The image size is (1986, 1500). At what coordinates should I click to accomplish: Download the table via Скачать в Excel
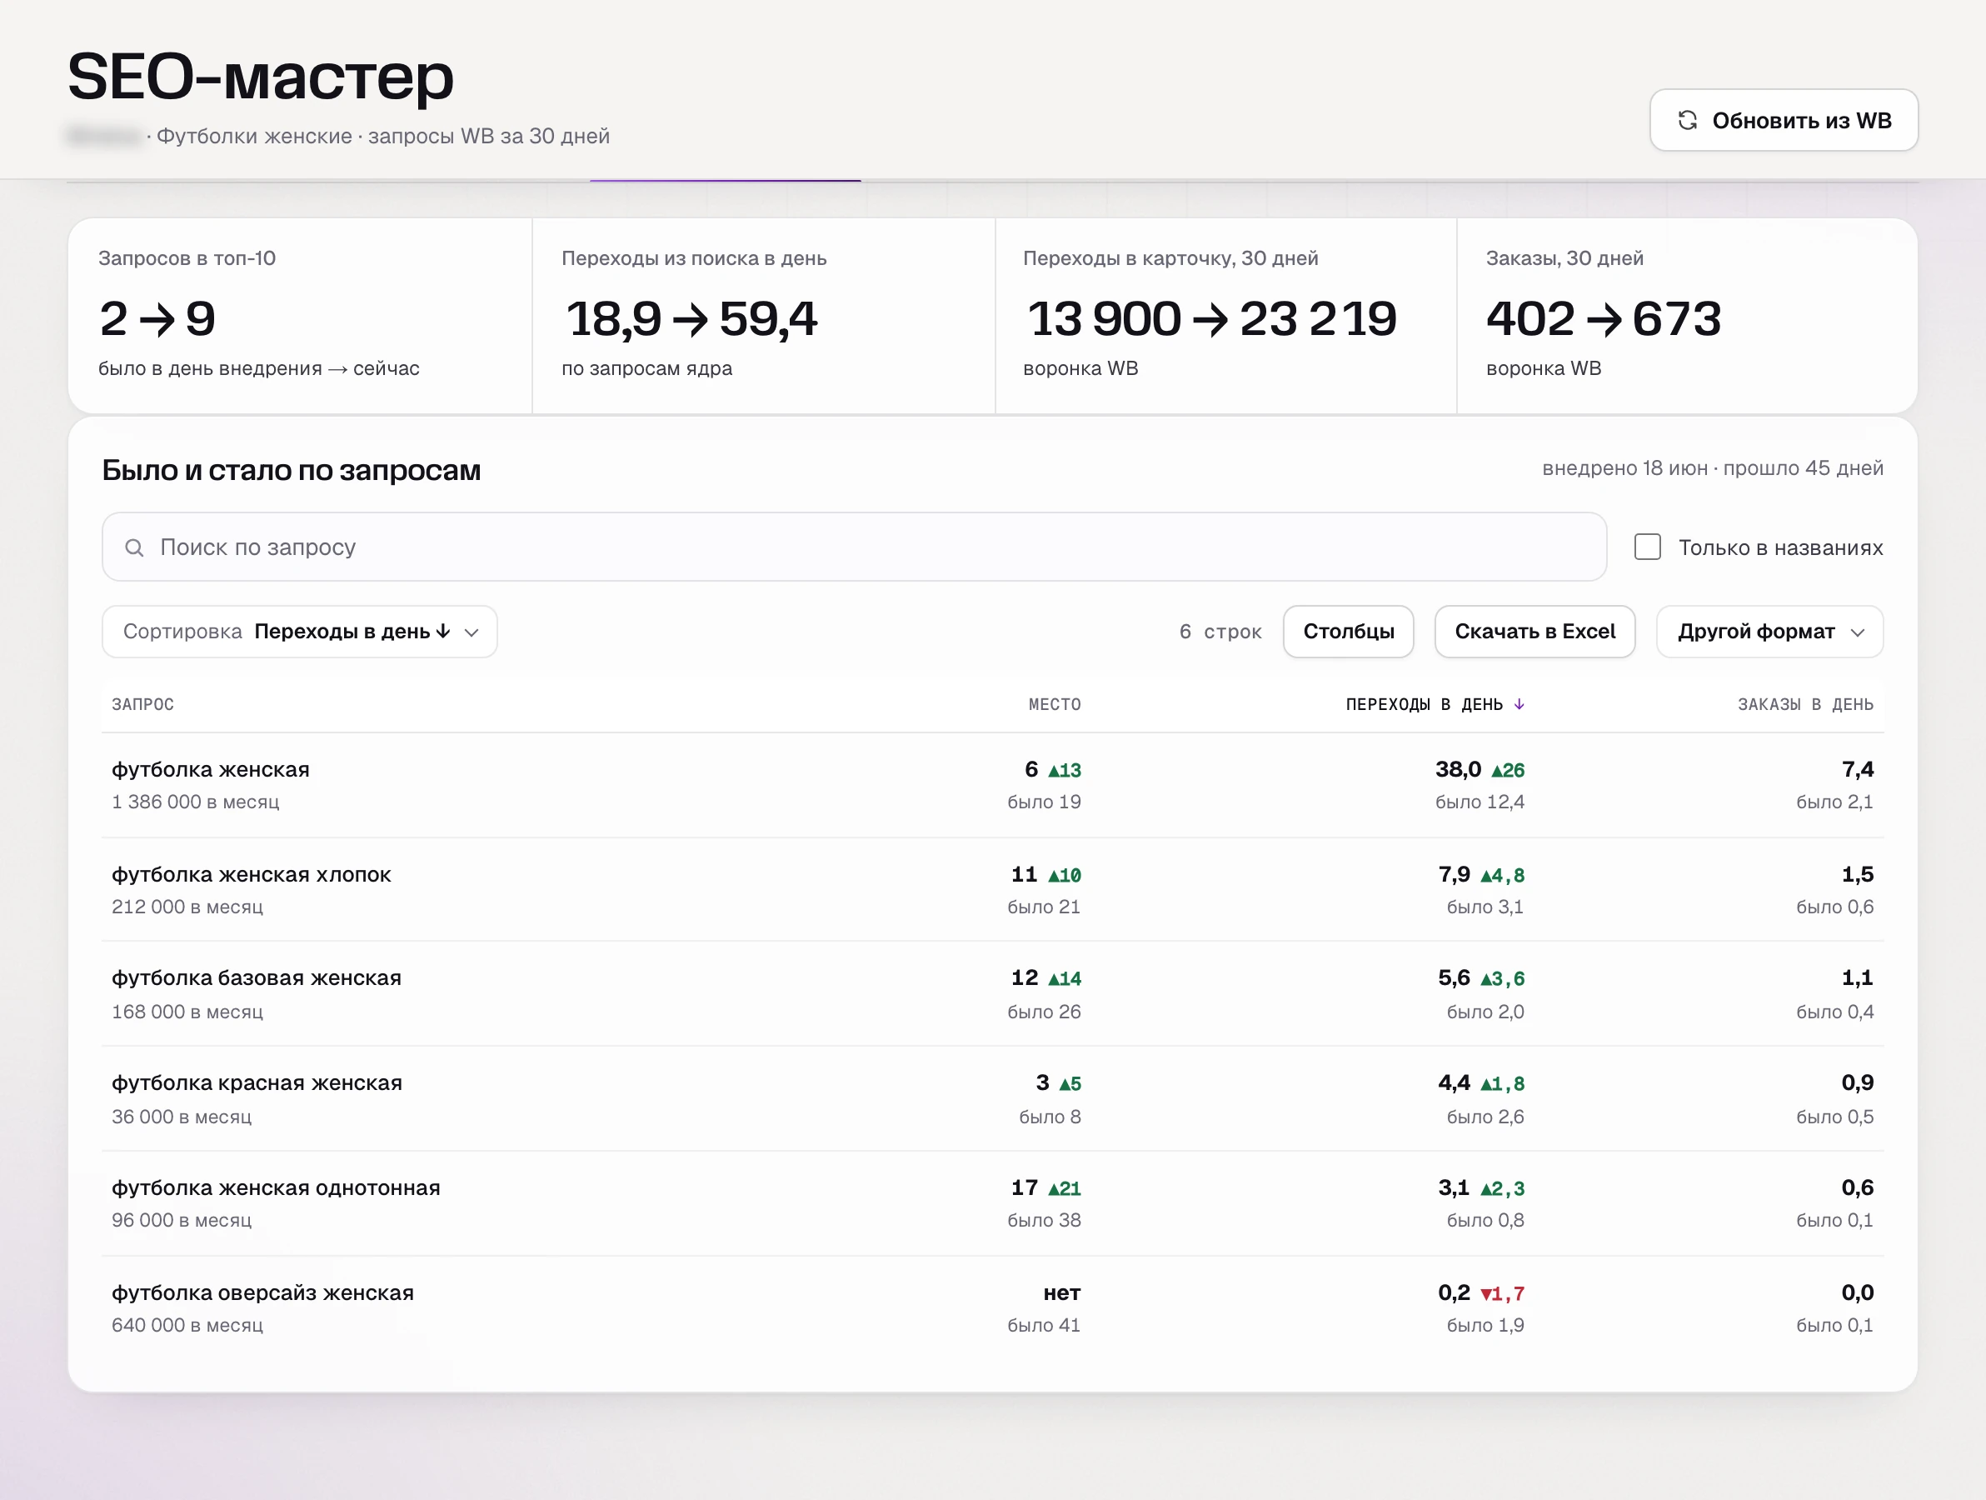pyautogui.click(x=1534, y=632)
